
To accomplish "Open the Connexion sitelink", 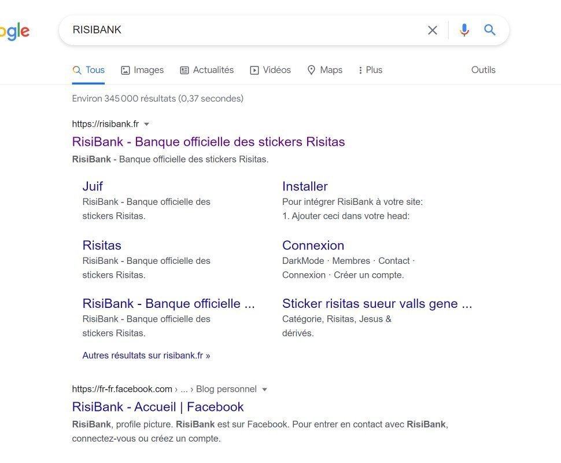I will coord(313,245).
